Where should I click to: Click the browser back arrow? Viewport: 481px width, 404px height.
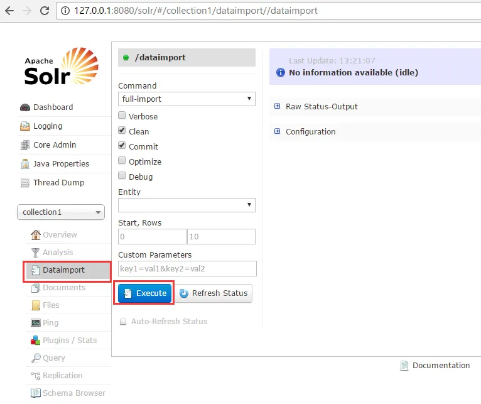tap(9, 11)
